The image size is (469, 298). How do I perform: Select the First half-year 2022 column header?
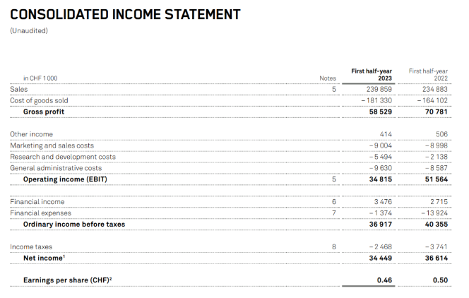tap(428, 74)
